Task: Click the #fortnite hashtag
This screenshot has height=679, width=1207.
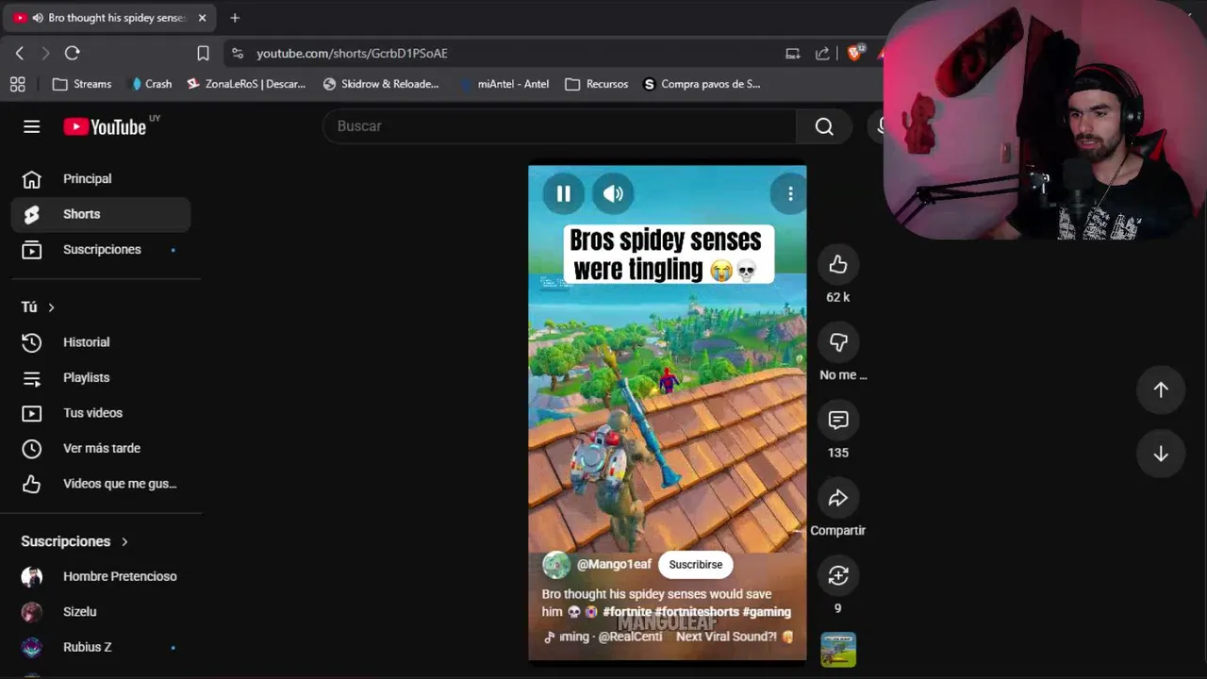Action: click(x=627, y=612)
